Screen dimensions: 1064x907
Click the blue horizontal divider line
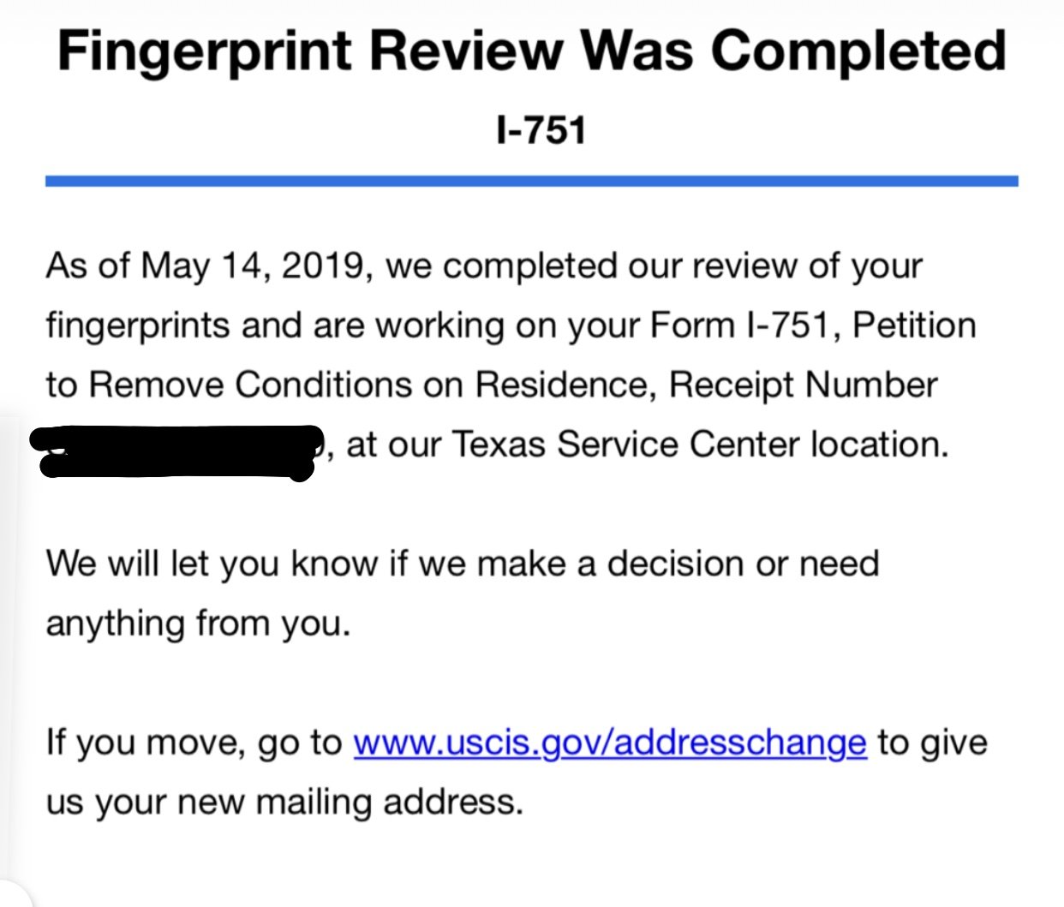[x=531, y=181]
